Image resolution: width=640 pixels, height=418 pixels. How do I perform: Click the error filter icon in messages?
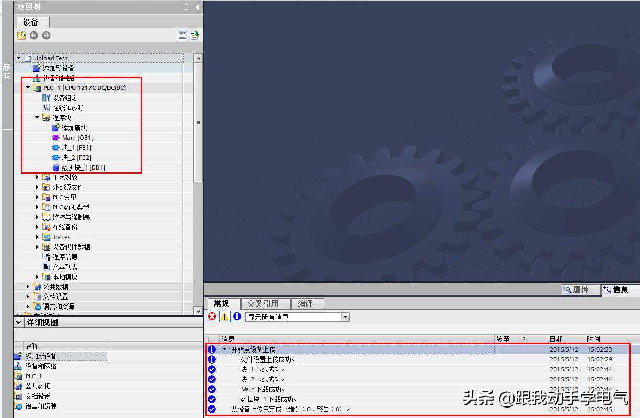(x=212, y=317)
